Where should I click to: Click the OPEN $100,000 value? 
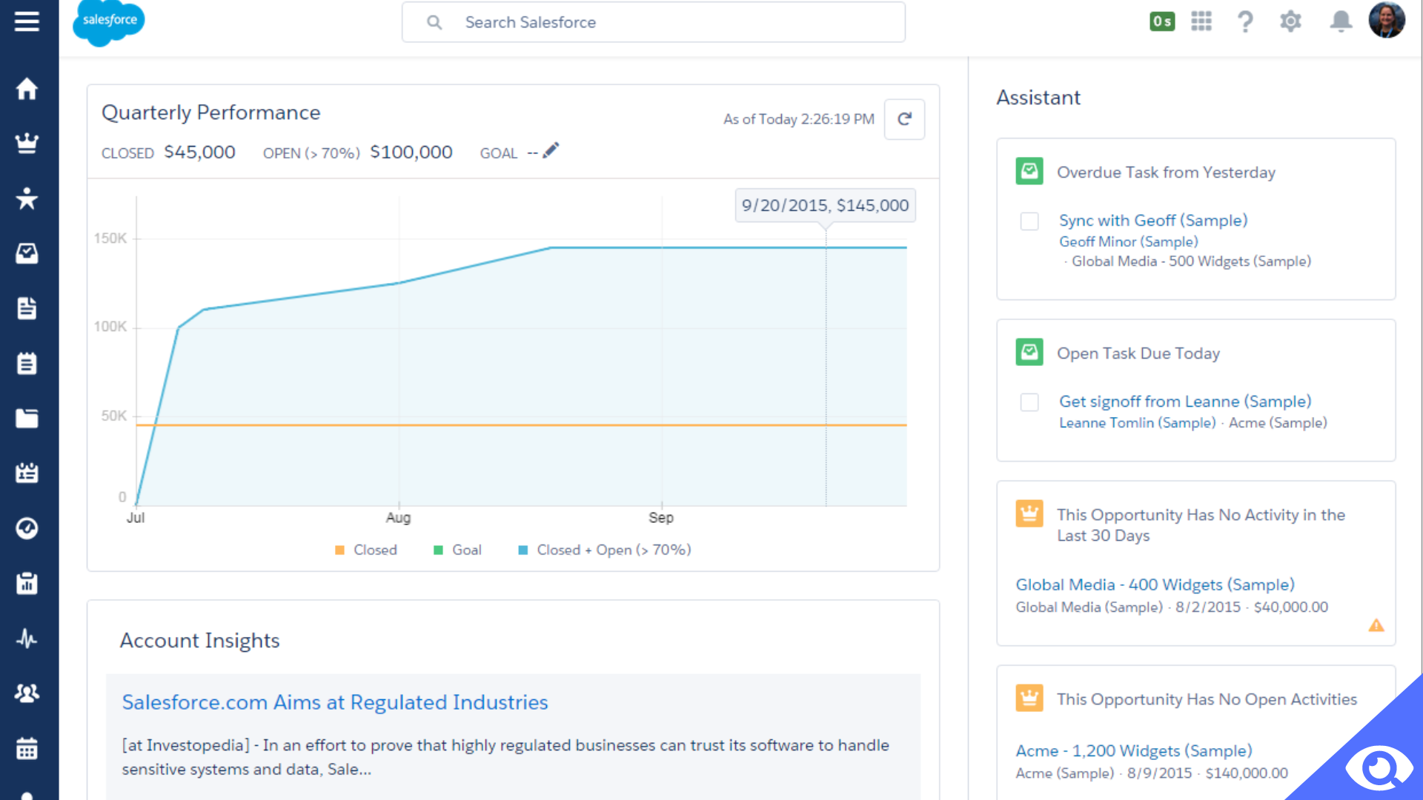click(x=411, y=152)
